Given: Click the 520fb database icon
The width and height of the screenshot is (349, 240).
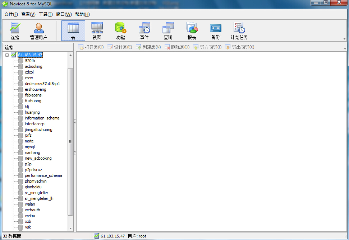Looking at the screenshot, I should [20, 61].
